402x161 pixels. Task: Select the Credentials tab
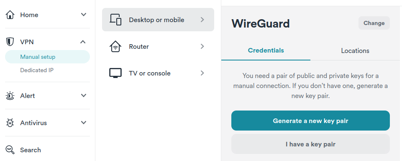pyautogui.click(x=266, y=50)
